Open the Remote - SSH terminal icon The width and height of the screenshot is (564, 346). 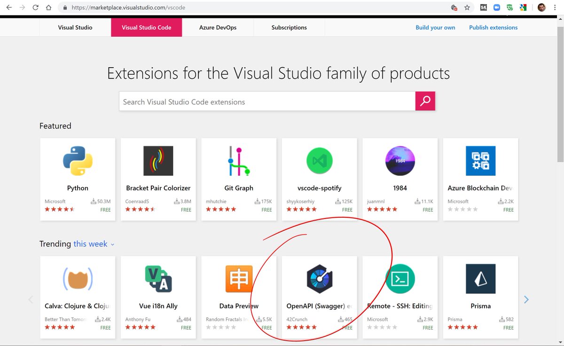pos(400,279)
